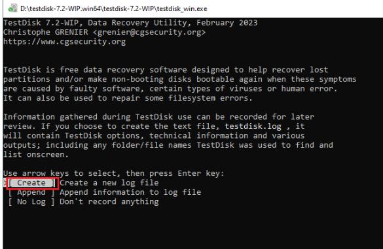Screen dimensions: 383x249
Task: Choose the Append log option
Action: (31, 192)
